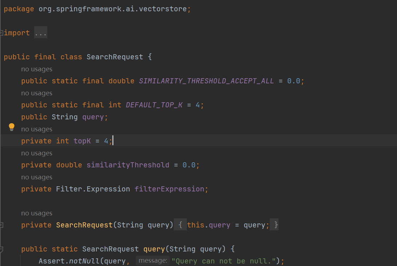Collapse the folded import statements expander
Screen dimensions: 397x266
click(2, 32)
